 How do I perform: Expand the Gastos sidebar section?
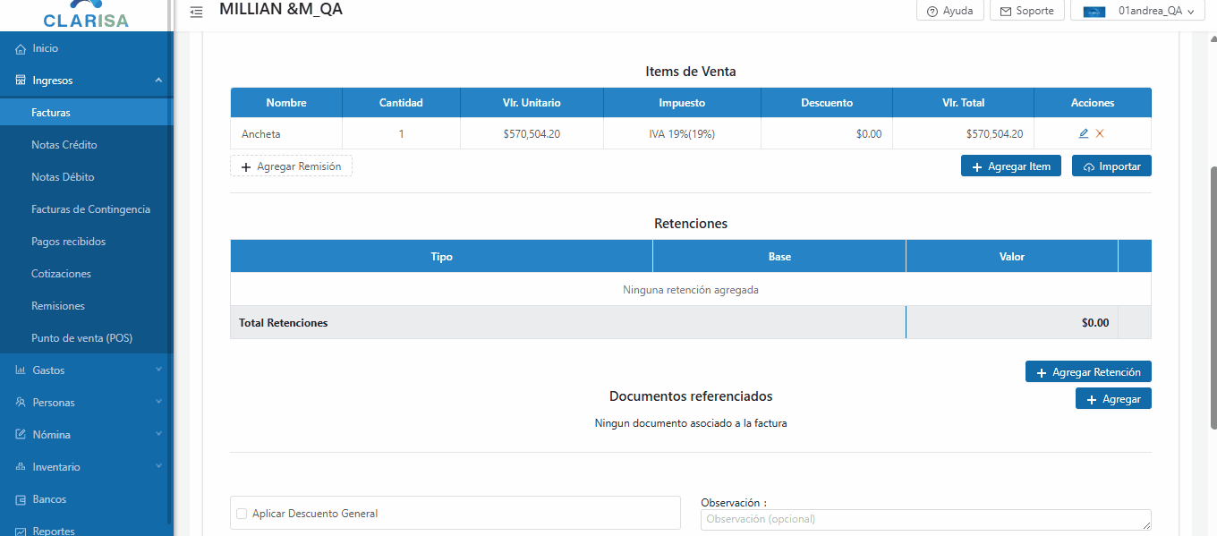pos(158,370)
